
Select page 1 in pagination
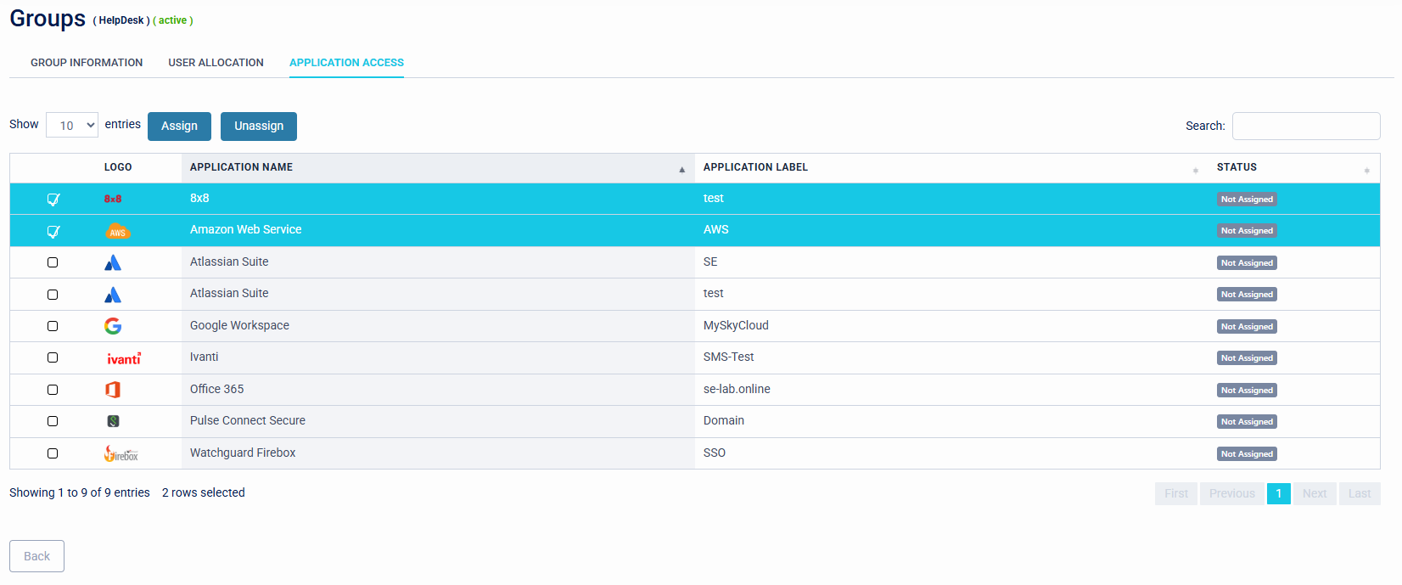(x=1279, y=493)
